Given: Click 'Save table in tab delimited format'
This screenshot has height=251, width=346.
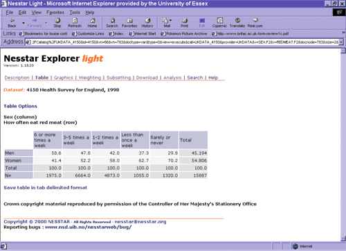Looking at the screenshot, I should pyautogui.click(x=46, y=188).
